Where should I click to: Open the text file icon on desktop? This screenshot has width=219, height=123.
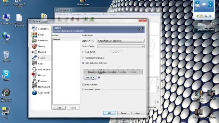click(x=19, y=20)
